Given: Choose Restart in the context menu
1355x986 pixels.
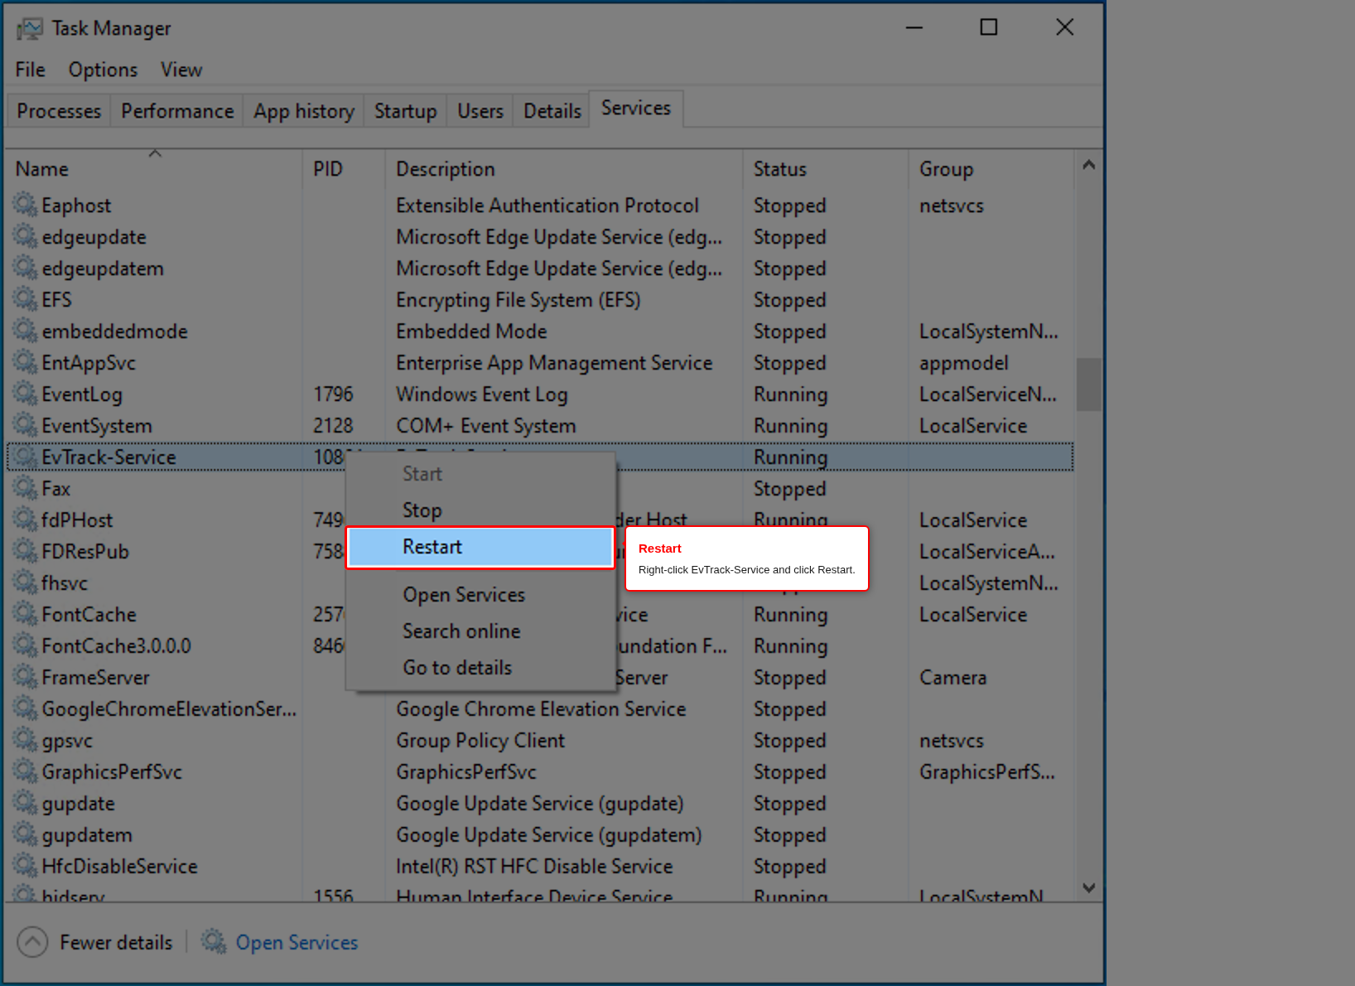Looking at the screenshot, I should click(480, 547).
